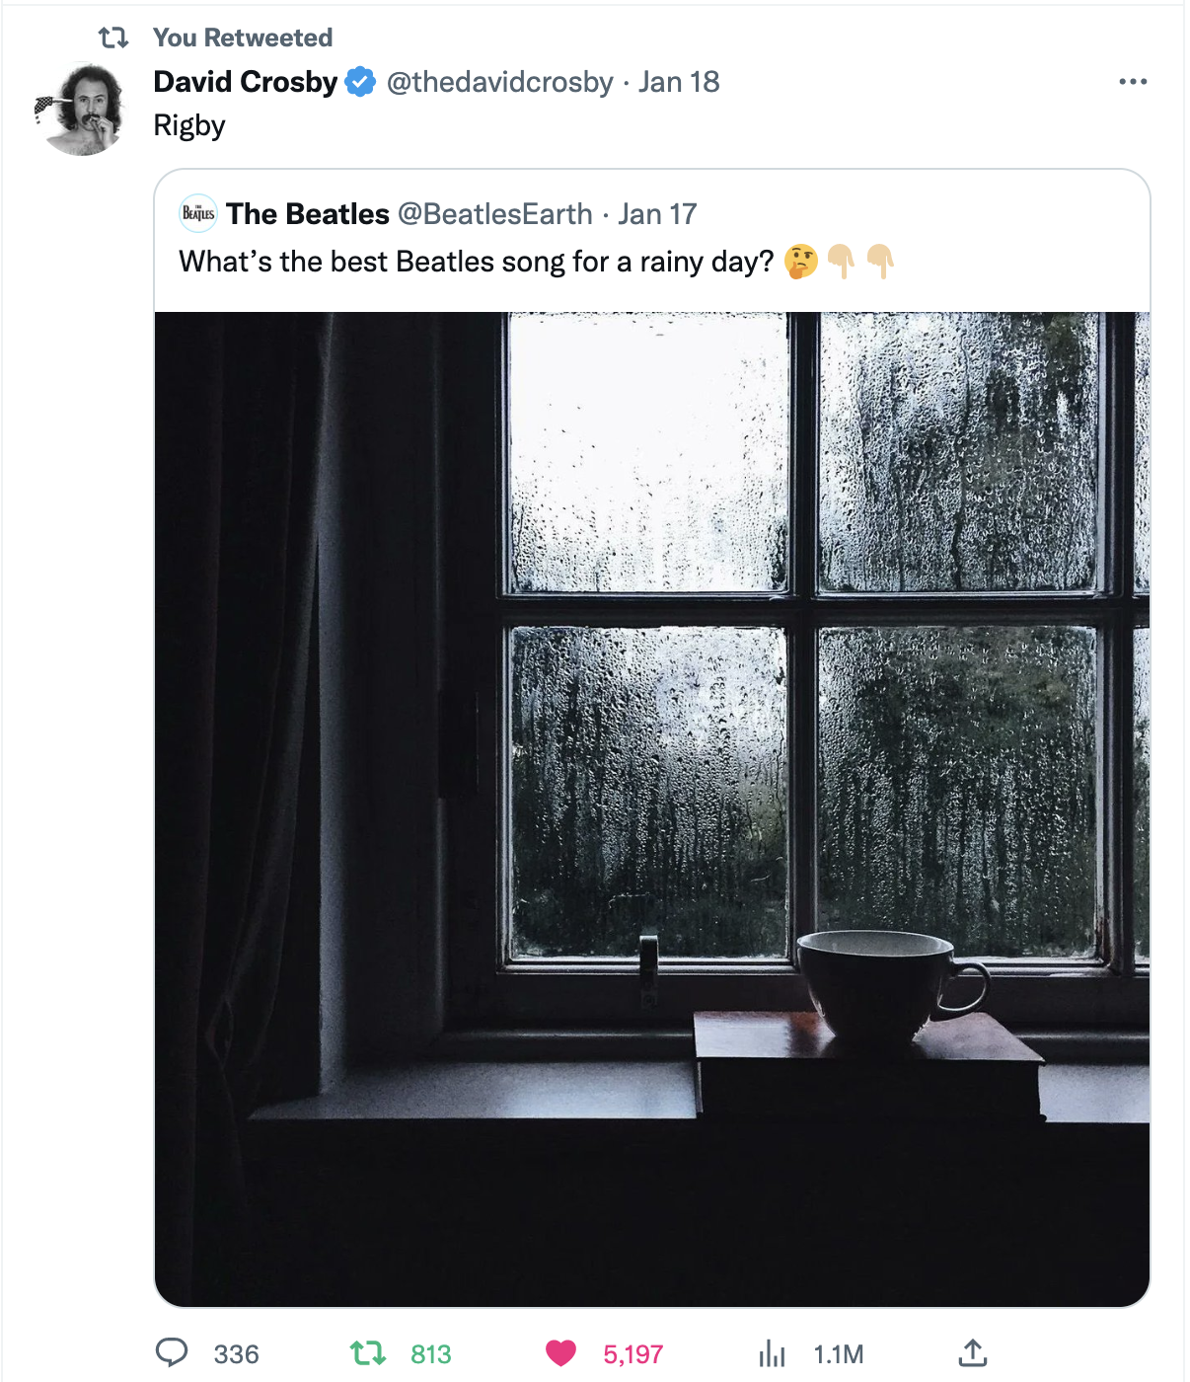Click the blue verified badge

(x=360, y=82)
